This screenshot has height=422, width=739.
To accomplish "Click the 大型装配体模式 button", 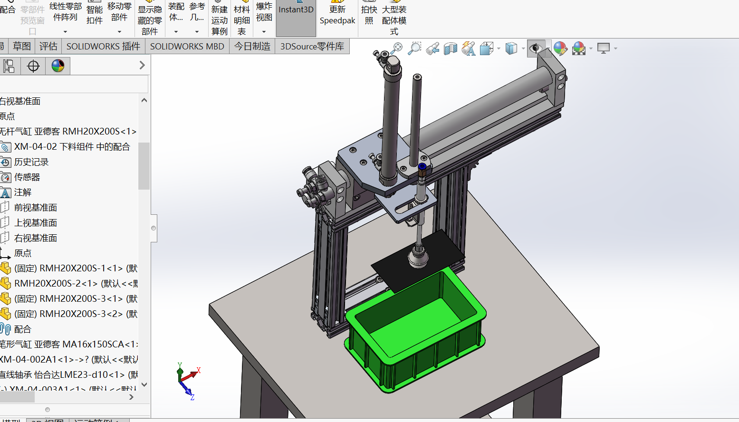I will pyautogui.click(x=394, y=18).
